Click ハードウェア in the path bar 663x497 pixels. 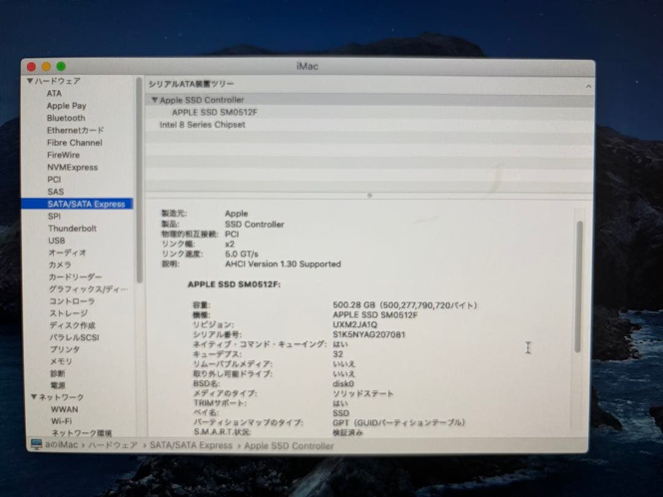(114, 445)
